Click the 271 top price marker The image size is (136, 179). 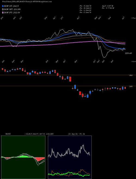tap(62, 18)
